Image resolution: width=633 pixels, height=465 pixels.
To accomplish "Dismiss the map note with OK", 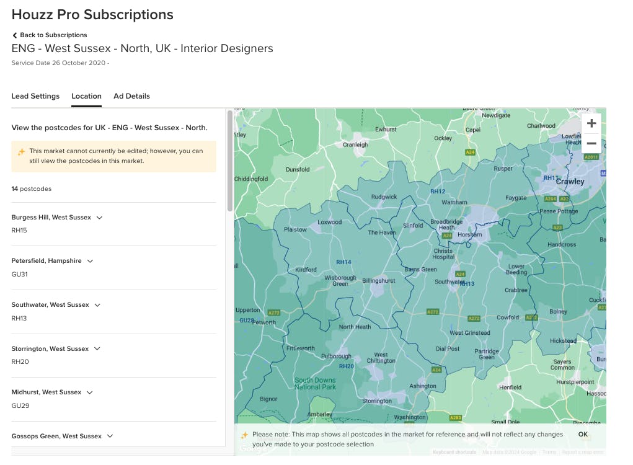I will click(x=583, y=435).
